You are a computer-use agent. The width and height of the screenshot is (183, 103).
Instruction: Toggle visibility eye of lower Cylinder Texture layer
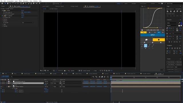tap(1, 87)
